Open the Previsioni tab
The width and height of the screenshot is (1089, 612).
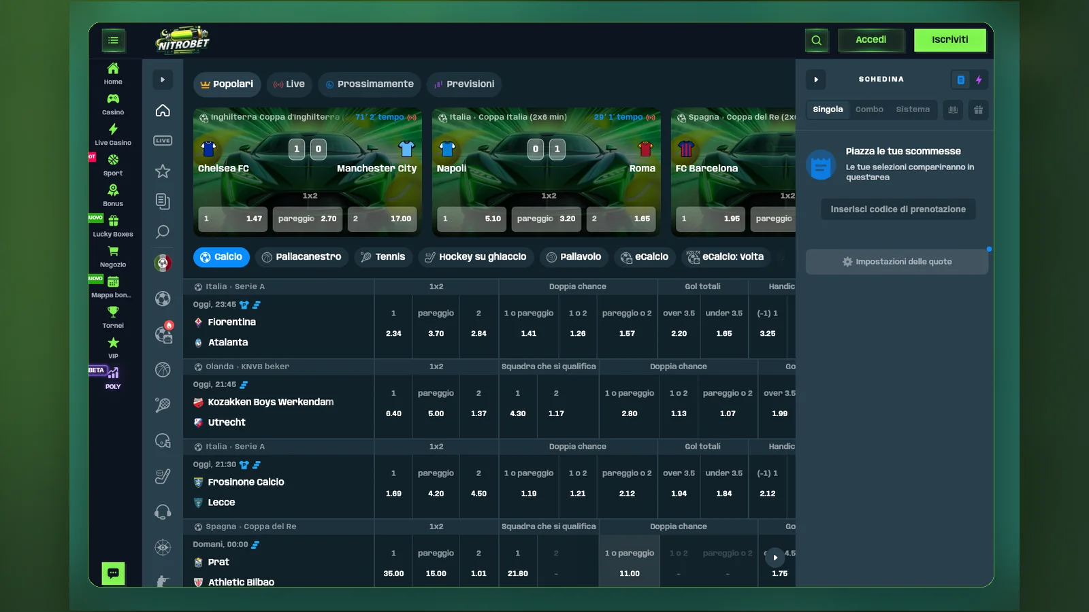465,84
